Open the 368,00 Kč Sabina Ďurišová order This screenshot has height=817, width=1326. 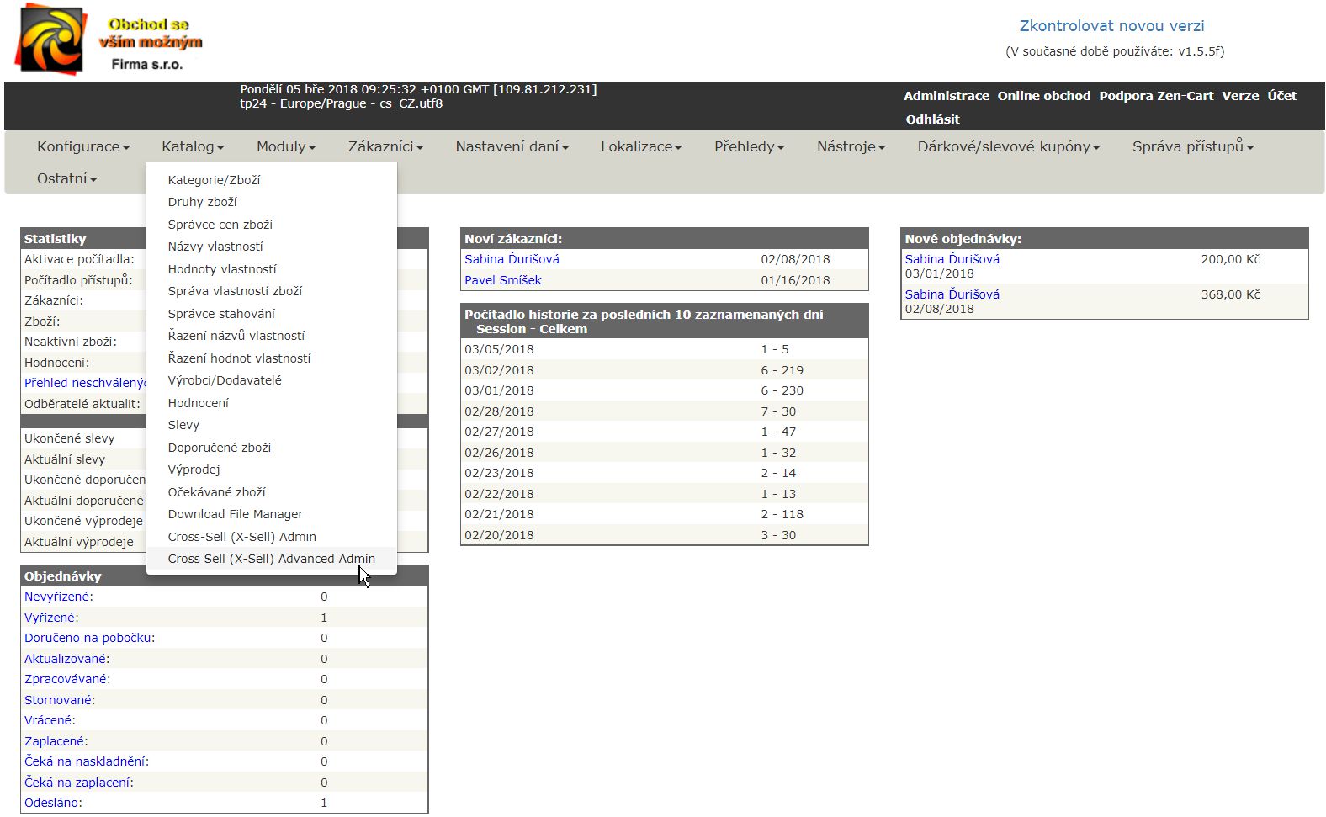coord(952,294)
